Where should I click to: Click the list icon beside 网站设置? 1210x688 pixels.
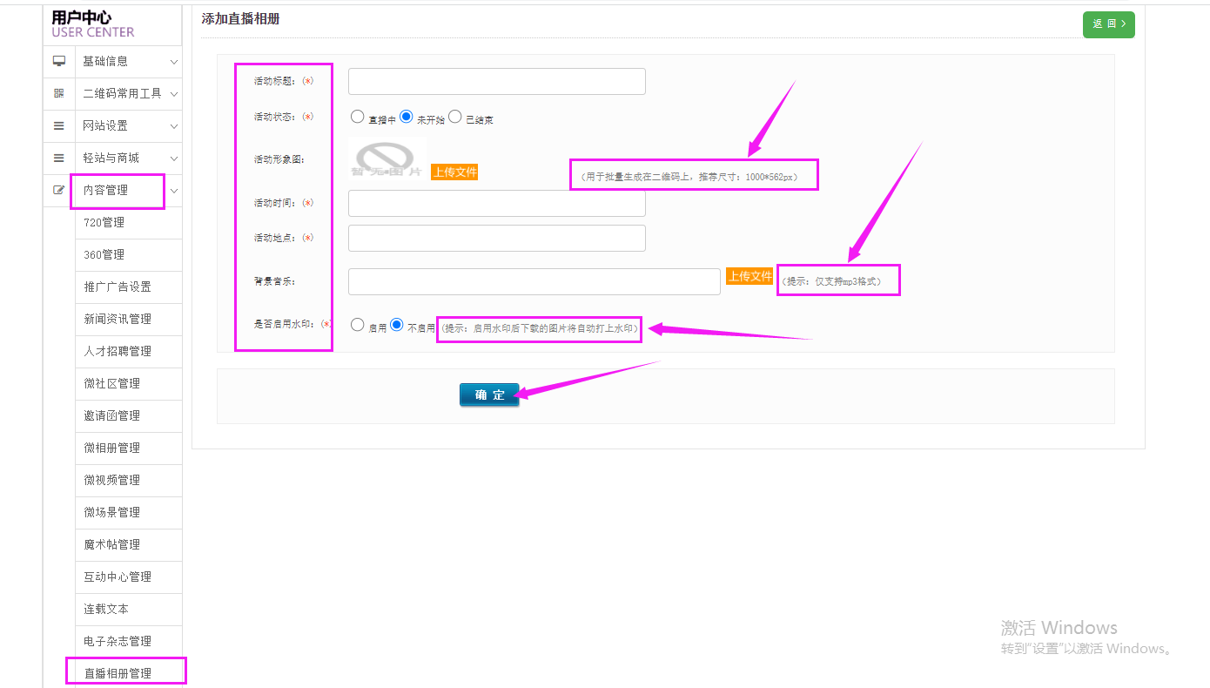pos(59,125)
